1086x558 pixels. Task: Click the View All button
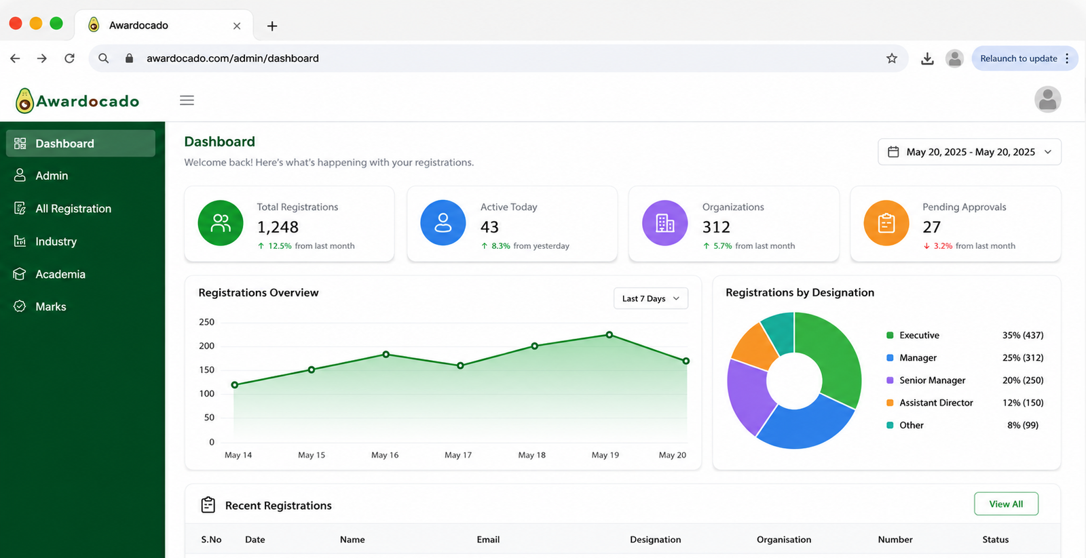[1006, 504]
